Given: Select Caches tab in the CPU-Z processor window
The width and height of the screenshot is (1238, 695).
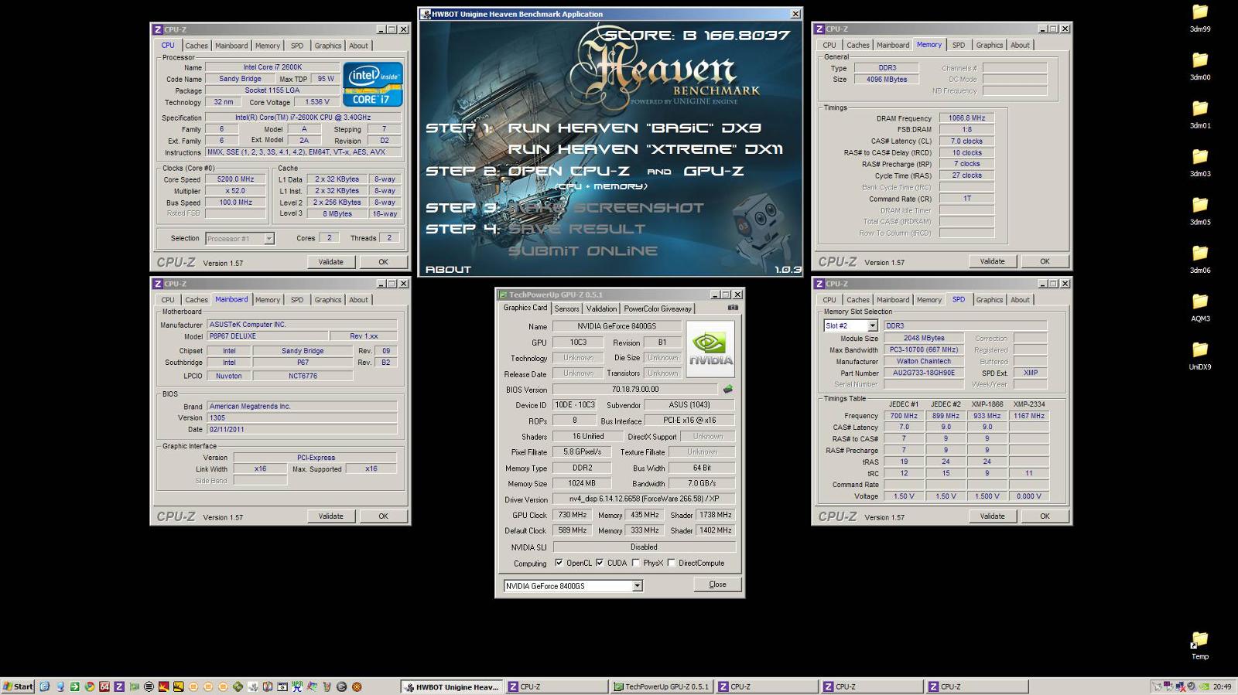Looking at the screenshot, I should click(197, 46).
